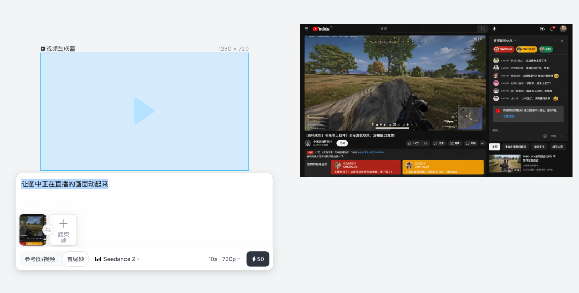Screen dimensions: 579x293
Task: Click the play icon in the video generator preview
Action: point(144,111)
